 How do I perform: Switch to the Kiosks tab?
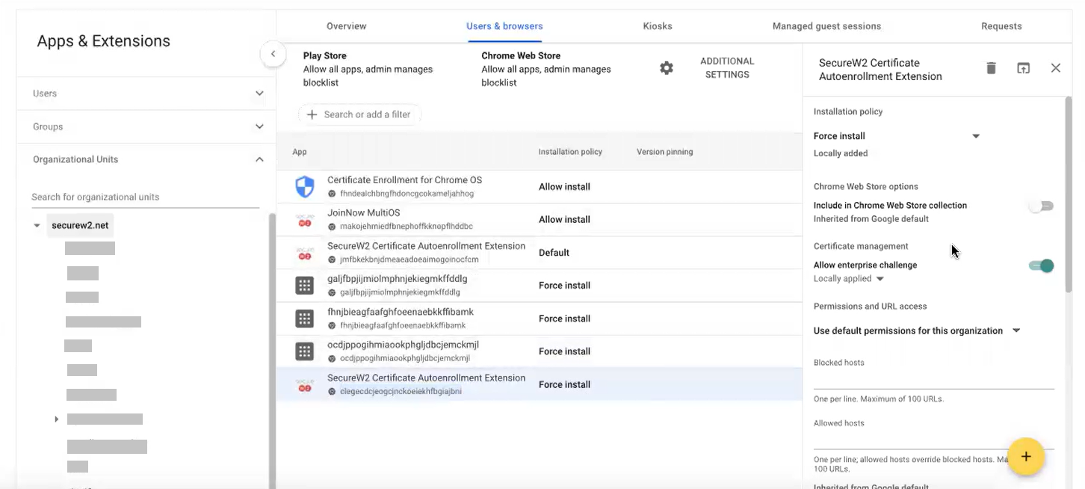pos(657,26)
